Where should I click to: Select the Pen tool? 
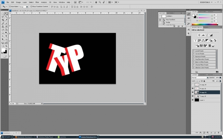pos(3,36)
